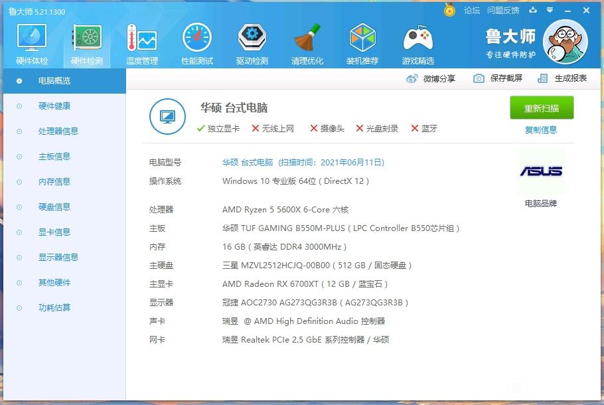The width and height of the screenshot is (604, 405).
Task: Click the 摄像头 feature indicator
Action: (327, 128)
